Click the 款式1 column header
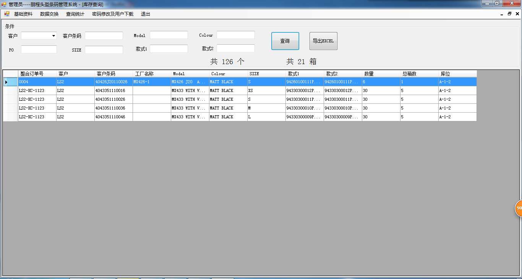 (305, 74)
